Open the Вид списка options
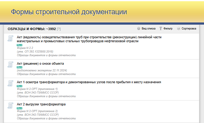Screen dimensions: 204x123 (149, 29)
